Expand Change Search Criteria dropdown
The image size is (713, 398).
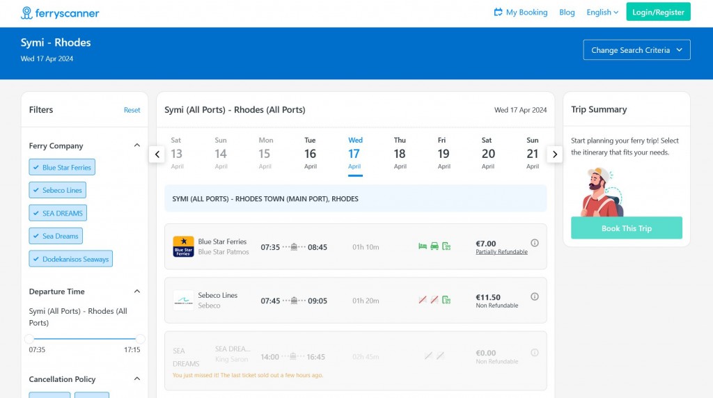point(636,50)
